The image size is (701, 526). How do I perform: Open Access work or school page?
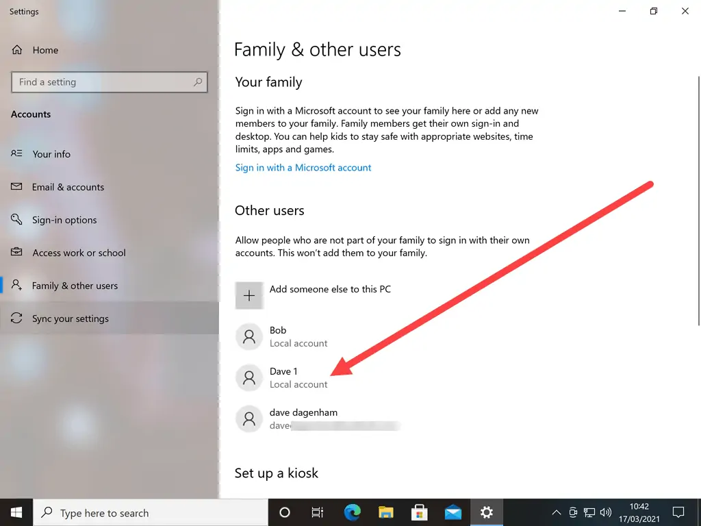(79, 253)
